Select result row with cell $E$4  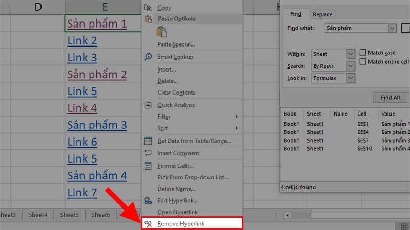(345, 132)
